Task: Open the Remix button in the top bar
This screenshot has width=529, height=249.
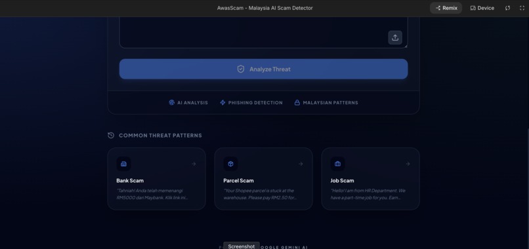Action: point(446,8)
